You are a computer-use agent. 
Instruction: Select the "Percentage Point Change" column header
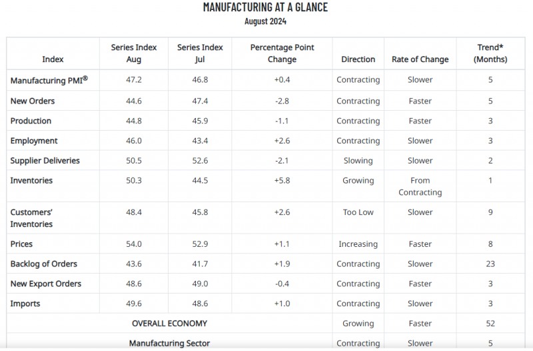pos(282,53)
